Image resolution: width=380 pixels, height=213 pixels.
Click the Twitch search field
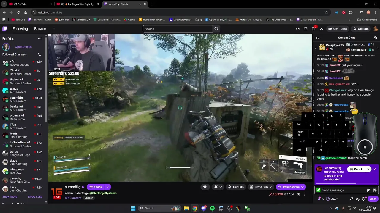(x=178, y=29)
